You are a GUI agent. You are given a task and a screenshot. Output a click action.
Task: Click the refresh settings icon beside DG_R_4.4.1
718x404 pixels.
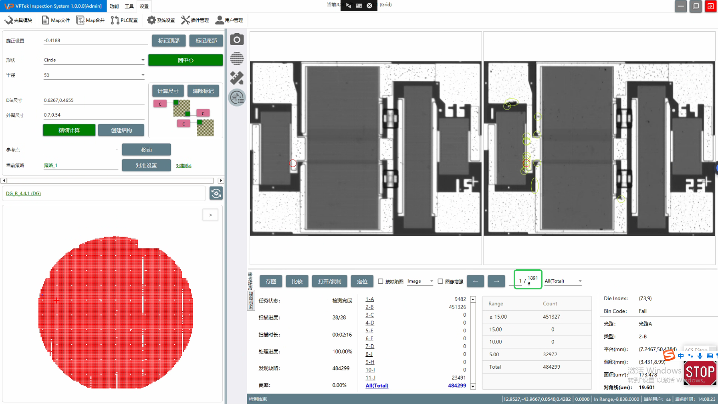pyautogui.click(x=216, y=193)
